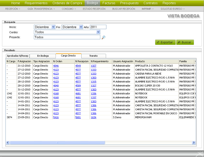This screenshot has width=204, height=157.
Task: Select CARETA FACIAL MONTABLE EN CASCO cell
Action: tap(156, 113)
